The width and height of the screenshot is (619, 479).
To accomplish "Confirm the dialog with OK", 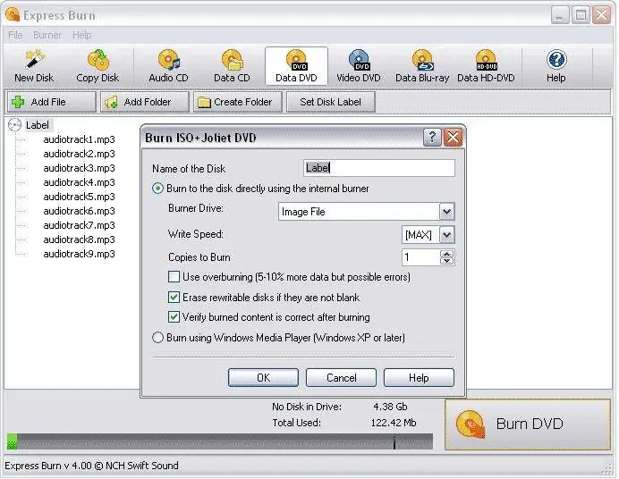I will [263, 378].
